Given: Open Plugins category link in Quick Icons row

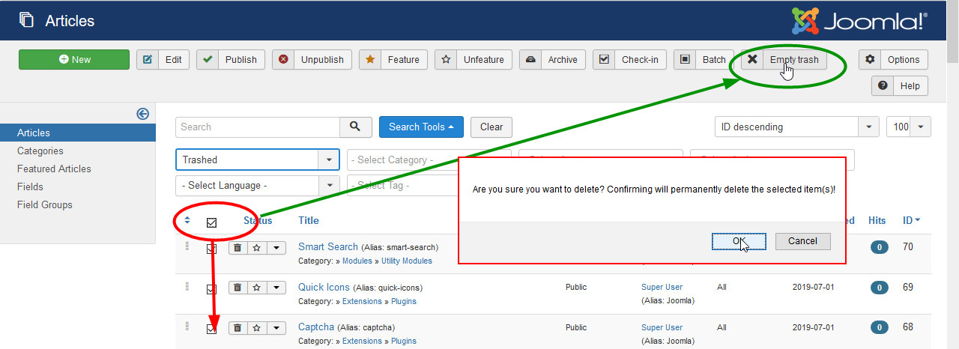Looking at the screenshot, I should tap(404, 301).
